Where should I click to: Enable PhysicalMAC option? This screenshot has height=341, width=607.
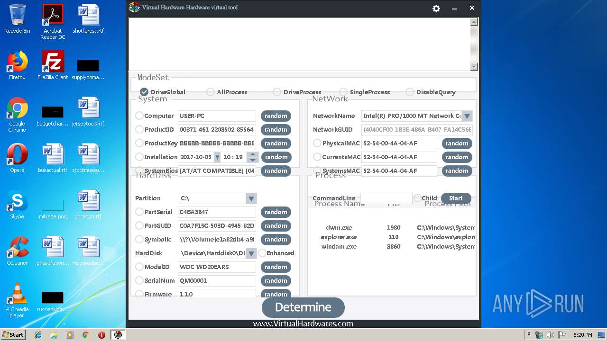pos(317,143)
